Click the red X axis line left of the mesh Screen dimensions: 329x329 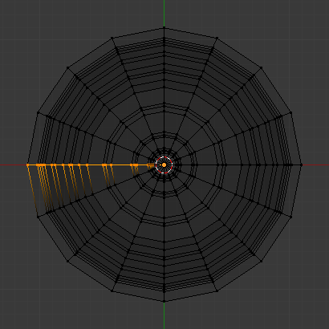pyautogui.click(x=14, y=165)
